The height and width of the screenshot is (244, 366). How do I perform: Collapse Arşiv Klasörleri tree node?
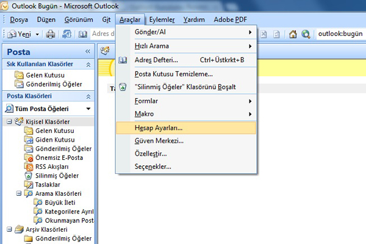(9, 229)
